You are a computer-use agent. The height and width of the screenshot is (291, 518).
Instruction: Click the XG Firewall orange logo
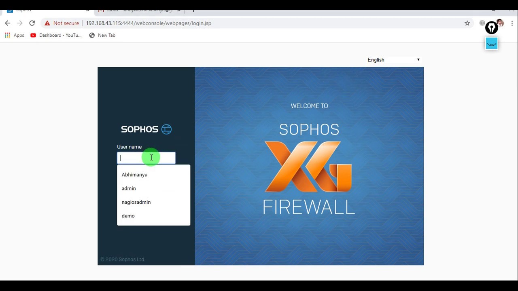(x=308, y=167)
